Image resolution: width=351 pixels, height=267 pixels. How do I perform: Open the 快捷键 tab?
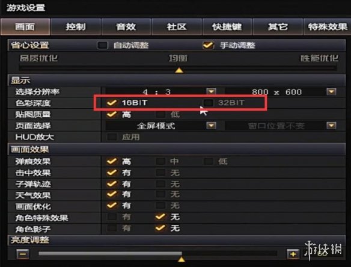click(x=227, y=27)
